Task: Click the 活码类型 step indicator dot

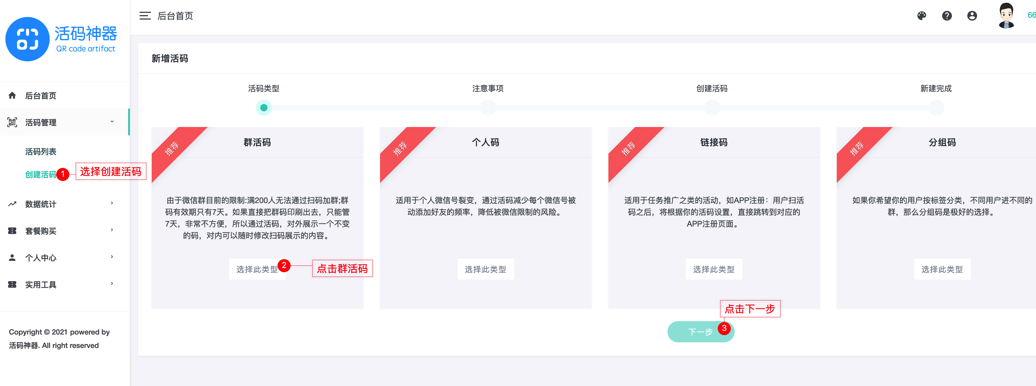Action: click(x=264, y=108)
